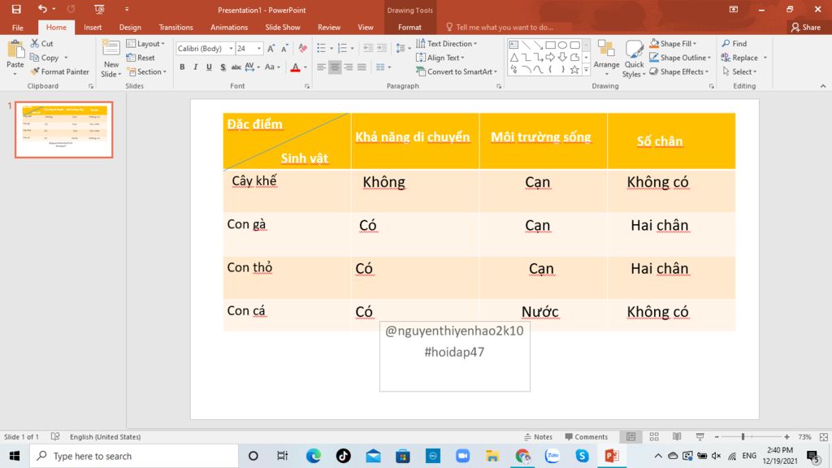Open Align Text dropdown
This screenshot has width=832, height=468.
click(440, 58)
